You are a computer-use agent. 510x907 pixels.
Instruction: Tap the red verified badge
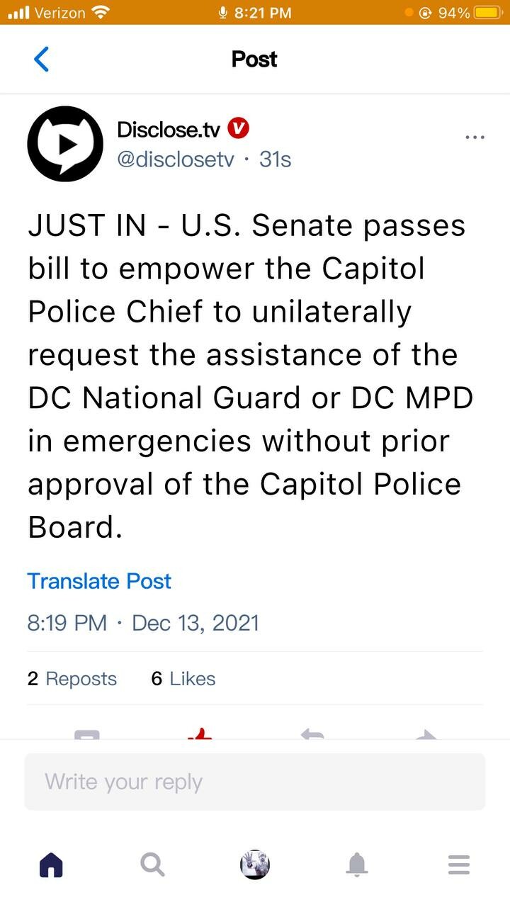point(239,129)
